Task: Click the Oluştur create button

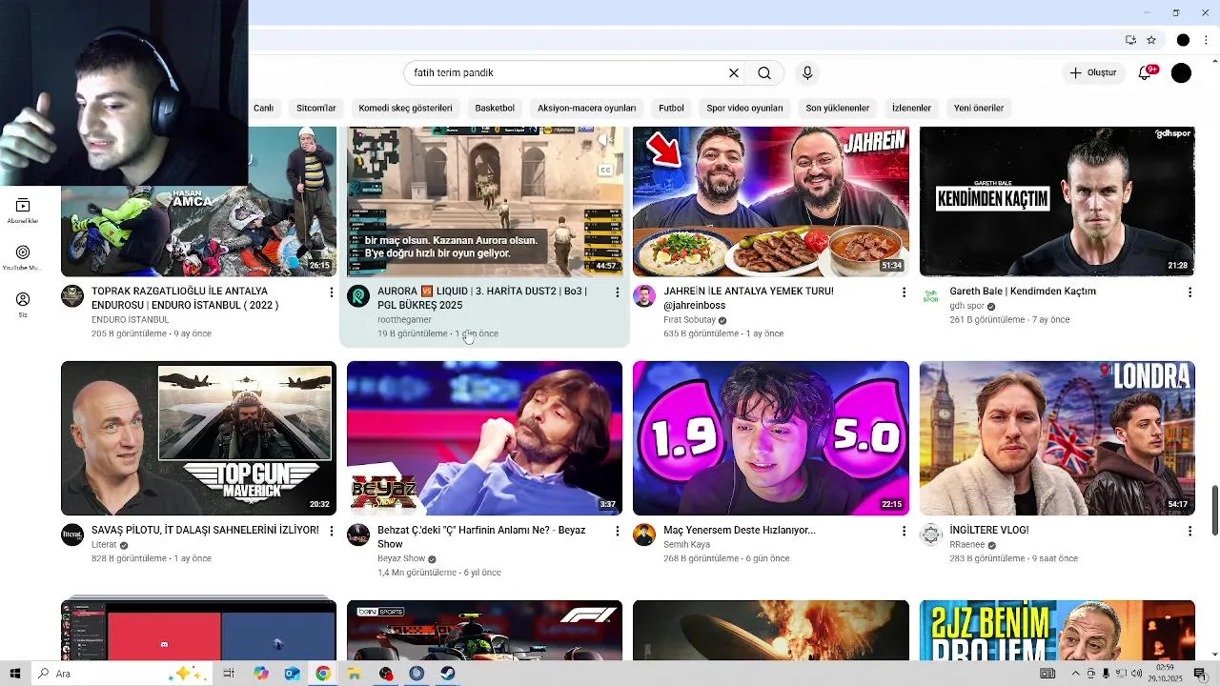Action: click(x=1092, y=72)
